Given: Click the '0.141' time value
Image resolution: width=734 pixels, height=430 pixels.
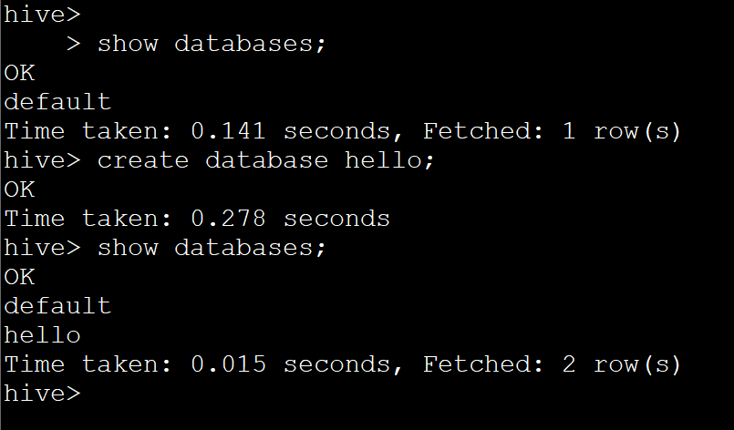Looking at the screenshot, I should point(228,130).
